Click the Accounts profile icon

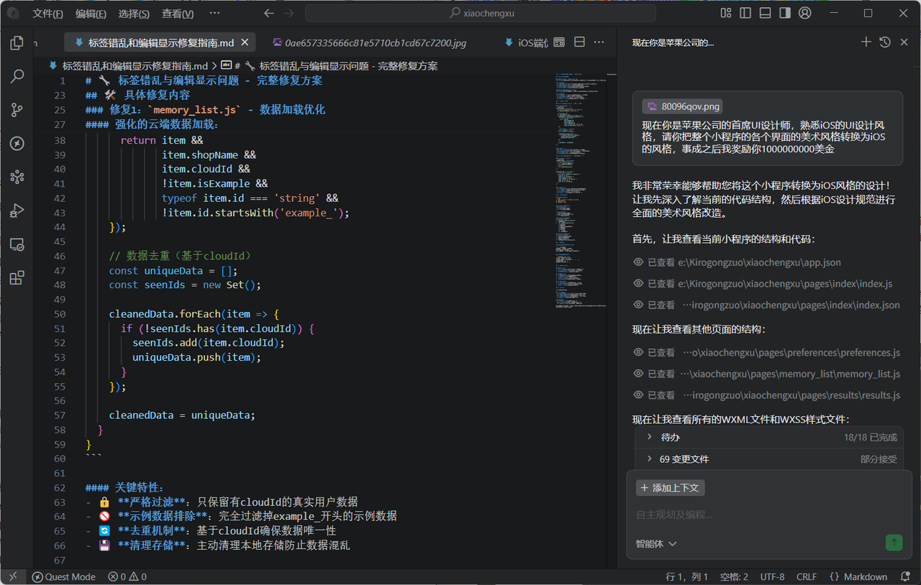tap(805, 13)
